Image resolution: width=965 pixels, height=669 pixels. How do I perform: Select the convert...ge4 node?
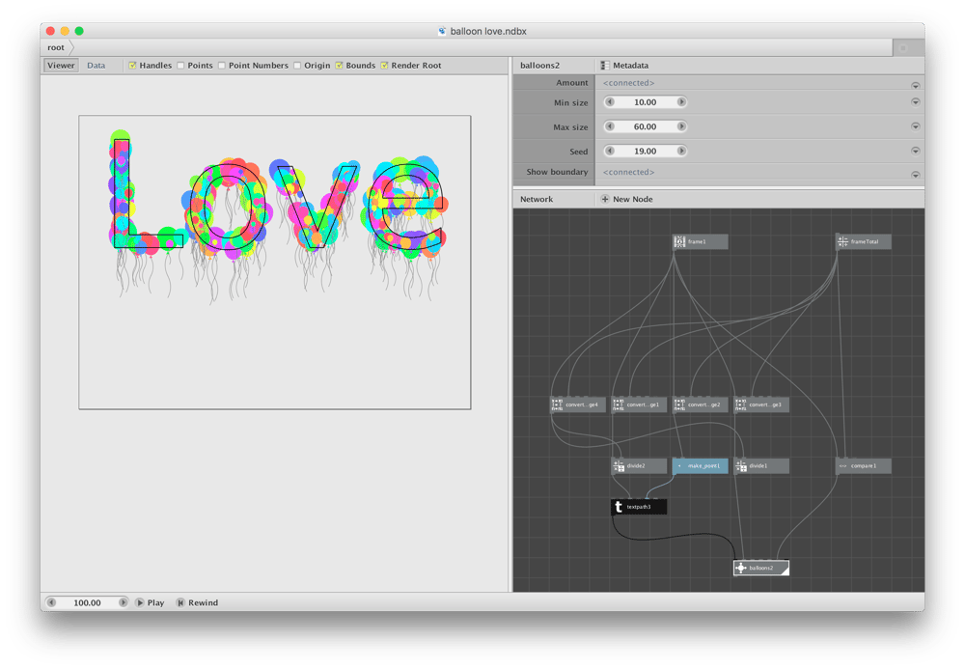pyautogui.click(x=578, y=404)
